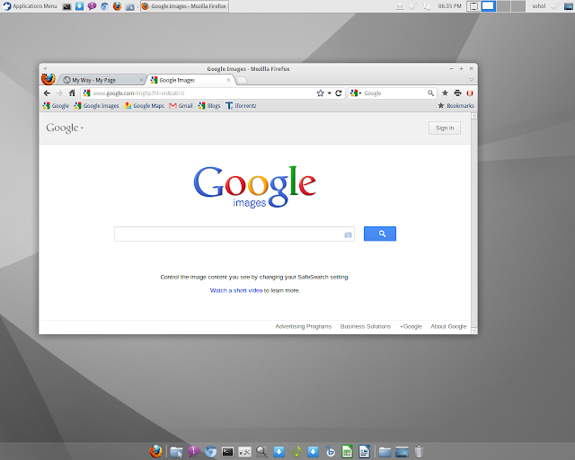Open the stylized b icon in dock
The height and width of the screenshot is (460, 575).
pyautogui.click(x=330, y=452)
